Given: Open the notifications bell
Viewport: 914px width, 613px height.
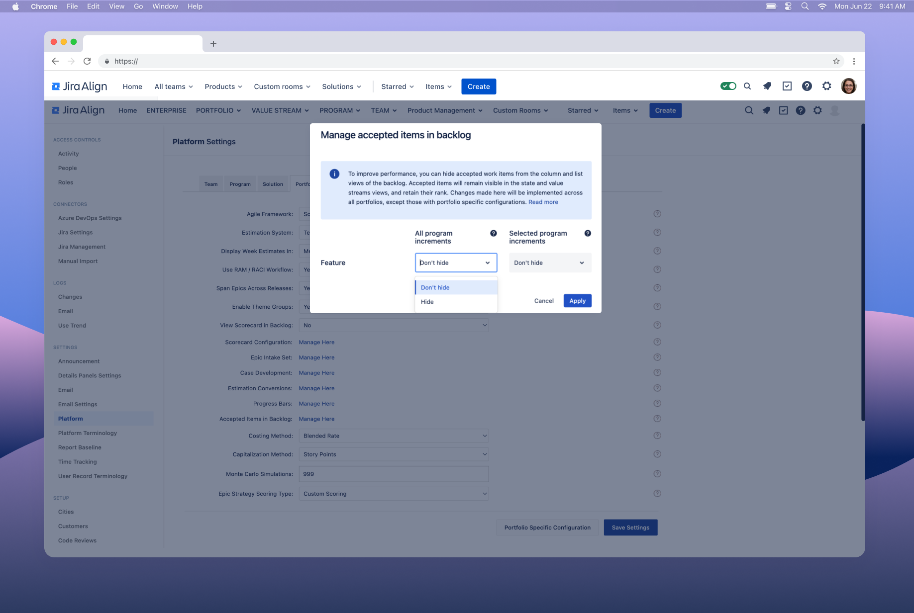Looking at the screenshot, I should pyautogui.click(x=767, y=86).
